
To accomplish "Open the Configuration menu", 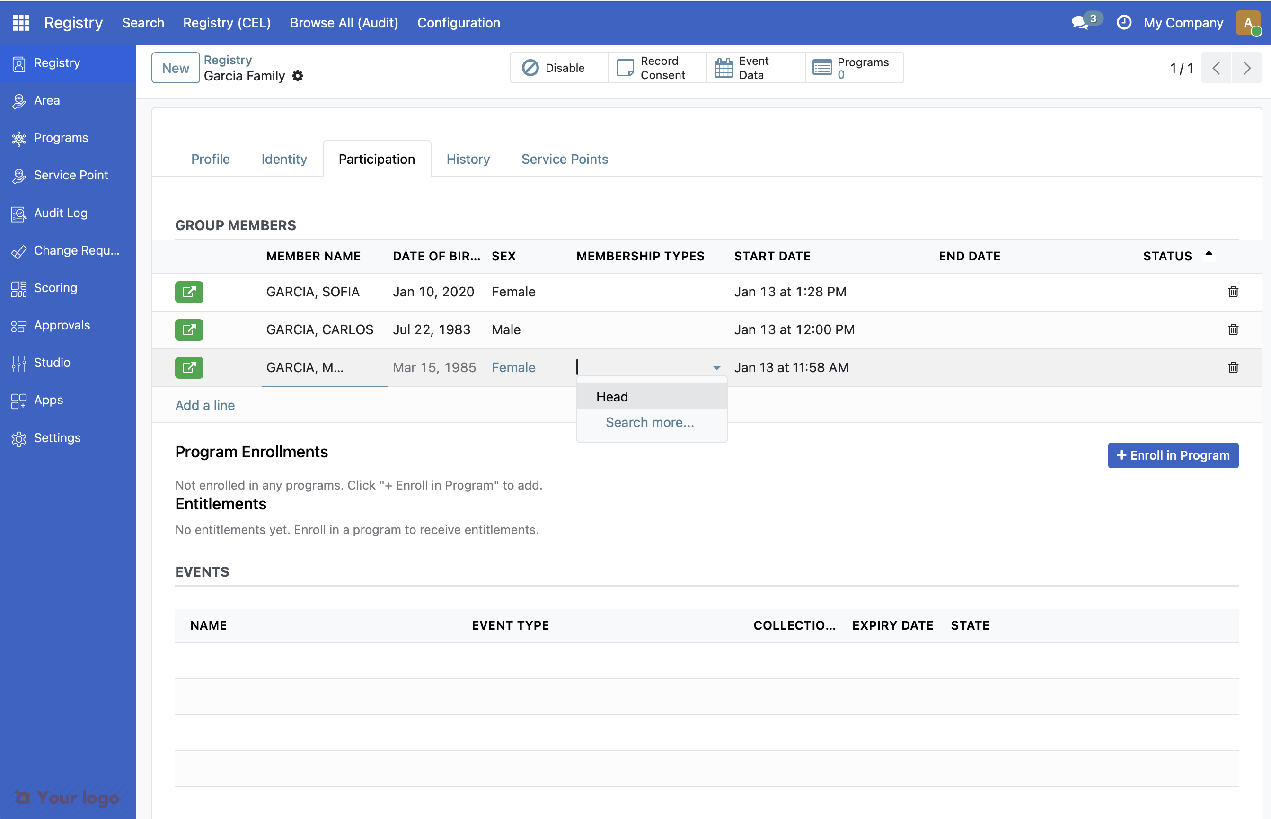I will 458,22.
